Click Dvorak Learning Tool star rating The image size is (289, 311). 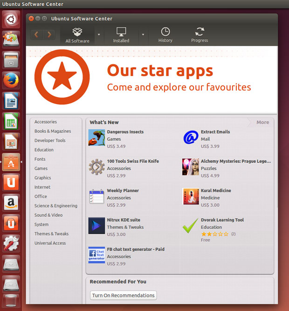coord(215,234)
